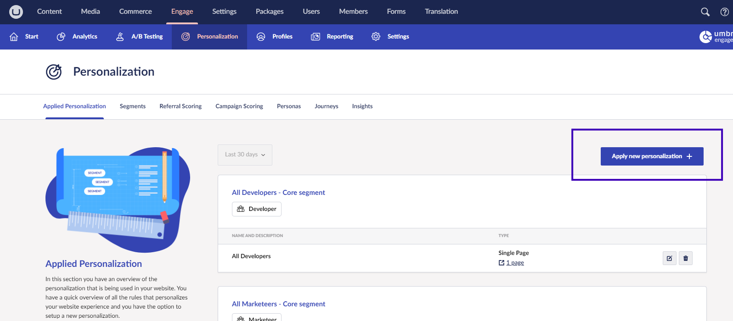Open the help question mark icon
The width and height of the screenshot is (733, 321).
(724, 12)
